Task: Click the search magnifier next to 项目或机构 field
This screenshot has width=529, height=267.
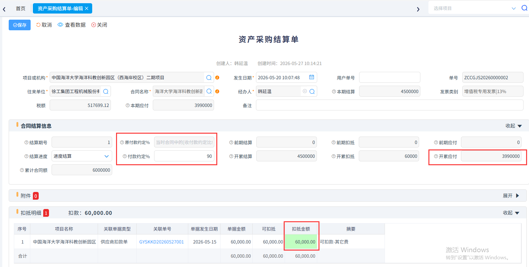Action: click(209, 78)
